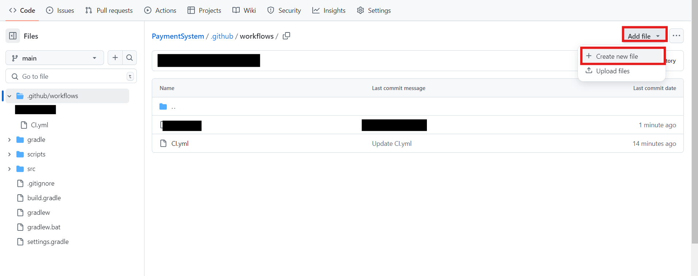
Task: Open the main branch selector dropdown
Action: (x=55, y=58)
